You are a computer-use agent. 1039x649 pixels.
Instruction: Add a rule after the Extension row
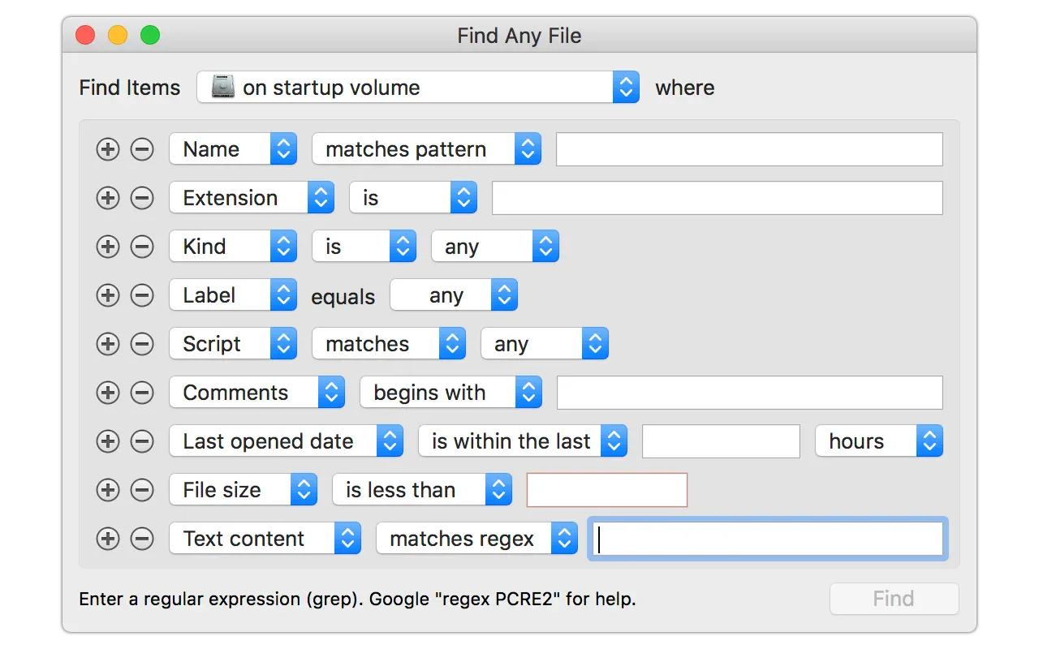pos(107,198)
